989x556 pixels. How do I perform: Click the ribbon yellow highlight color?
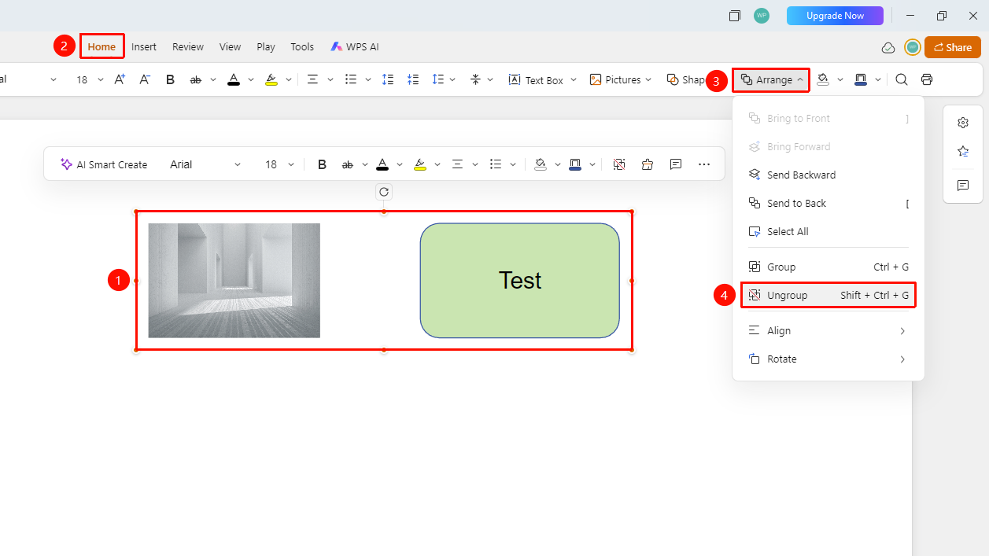pos(271,79)
